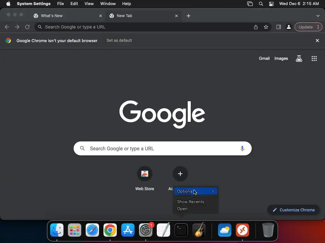Image resolution: width=325 pixels, height=243 pixels.
Task: Open System Settings from the dock
Action: click(146, 230)
